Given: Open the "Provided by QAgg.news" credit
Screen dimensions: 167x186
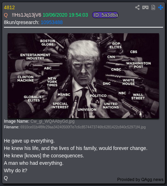Looking at the screenshot, I should coord(140,180).
